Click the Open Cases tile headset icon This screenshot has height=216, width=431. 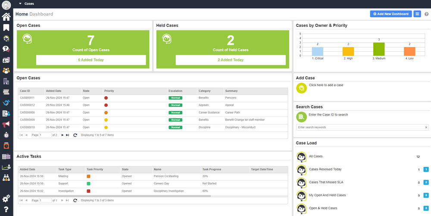tap(27, 39)
